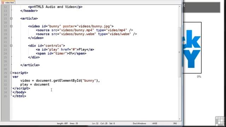Click the file icon on video.html tab

click(x=2, y=2)
